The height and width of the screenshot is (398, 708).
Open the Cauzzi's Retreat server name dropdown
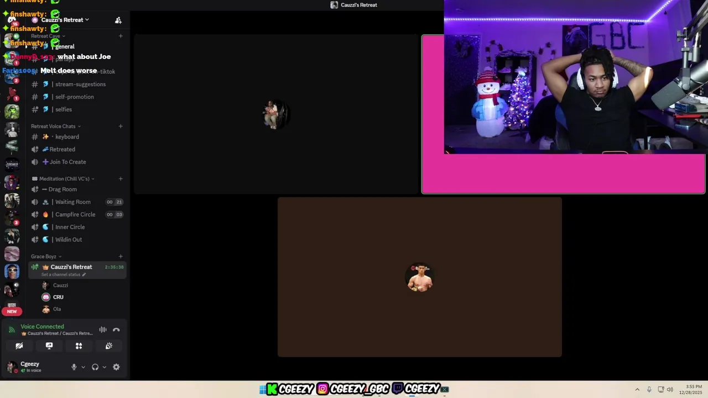[64, 20]
